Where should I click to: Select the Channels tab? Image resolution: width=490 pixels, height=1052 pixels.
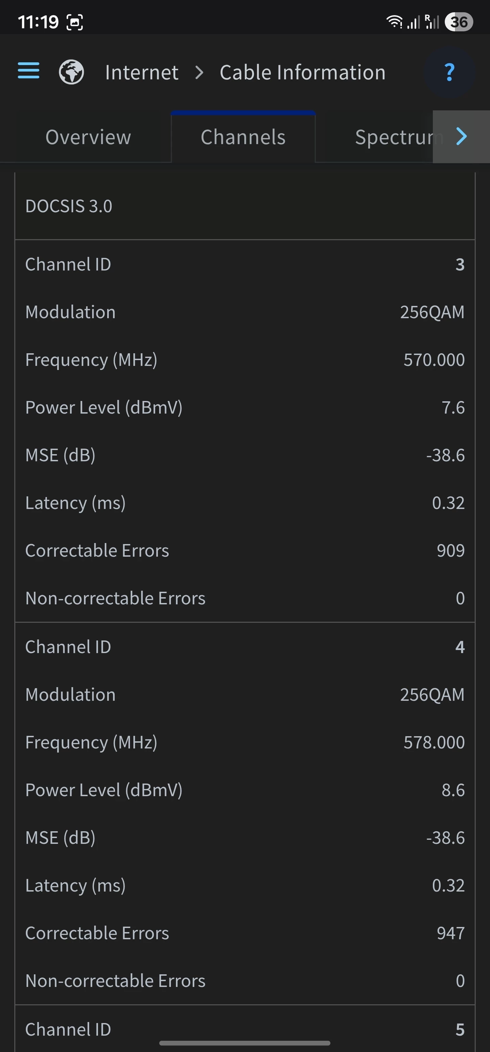(243, 137)
